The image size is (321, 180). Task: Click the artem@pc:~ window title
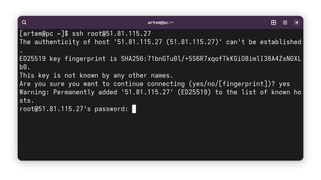[160, 22]
